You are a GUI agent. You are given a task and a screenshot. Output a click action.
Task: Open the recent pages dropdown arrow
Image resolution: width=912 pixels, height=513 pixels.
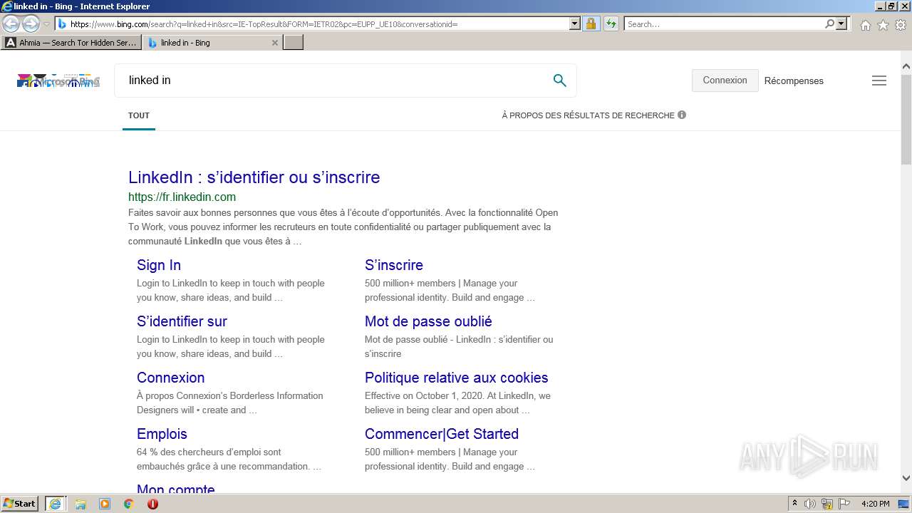(47, 24)
